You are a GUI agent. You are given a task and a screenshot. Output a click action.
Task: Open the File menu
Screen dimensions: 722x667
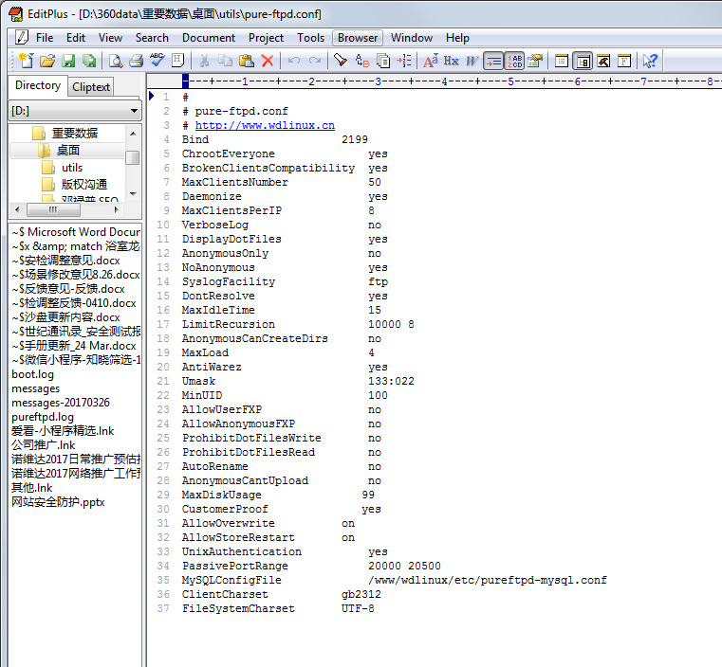(x=45, y=38)
